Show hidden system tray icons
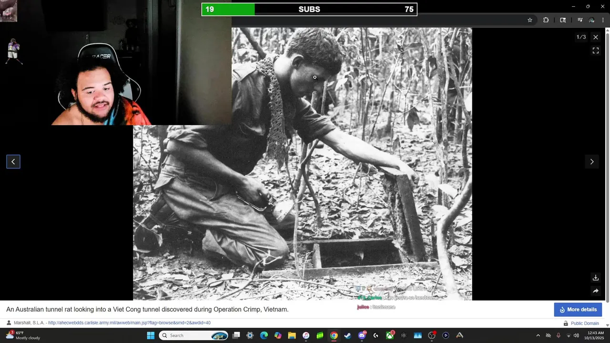This screenshot has width=610, height=343. 538,335
